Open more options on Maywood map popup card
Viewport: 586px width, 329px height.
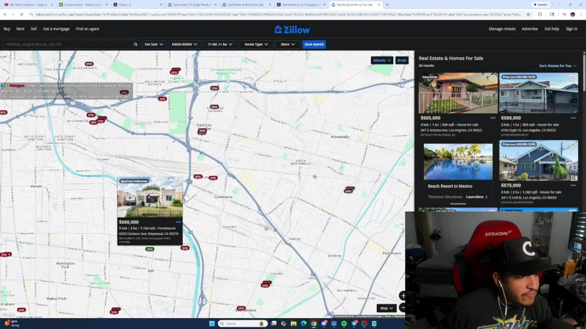pos(178,222)
